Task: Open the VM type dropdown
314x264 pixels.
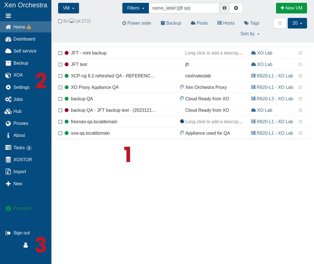Action: coord(68,8)
